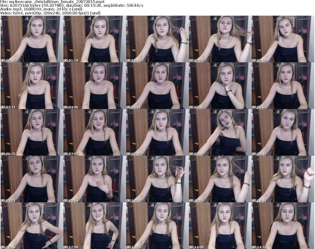Image resolution: width=315 pixels, height=249 pixels.
Task: Select the 00:02:56 thumbnail
Action: 283,39
